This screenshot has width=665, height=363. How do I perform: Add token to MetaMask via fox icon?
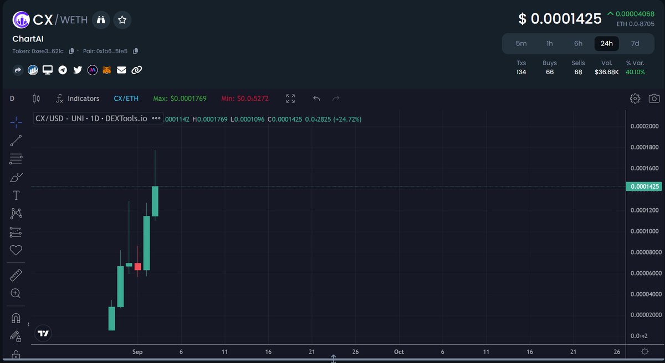[x=108, y=70]
